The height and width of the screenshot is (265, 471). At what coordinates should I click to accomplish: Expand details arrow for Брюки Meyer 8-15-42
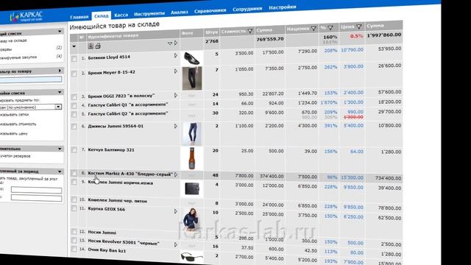click(x=176, y=71)
